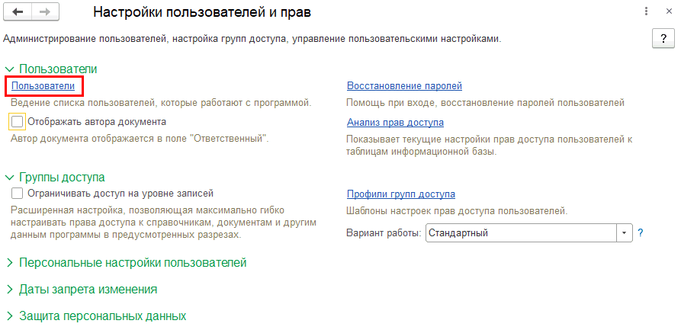681x330 pixels.
Task: Open Анализ прав доступа link
Action: coord(395,123)
